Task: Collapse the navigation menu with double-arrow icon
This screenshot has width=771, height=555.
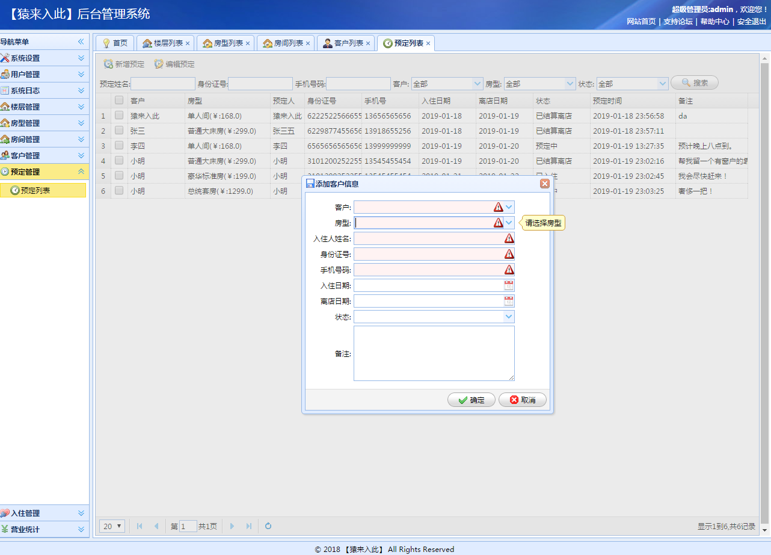Action: tap(81, 42)
